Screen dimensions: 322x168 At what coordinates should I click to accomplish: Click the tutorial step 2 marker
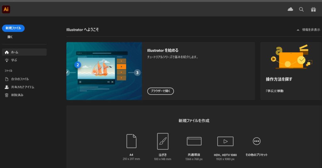click(x=78, y=65)
